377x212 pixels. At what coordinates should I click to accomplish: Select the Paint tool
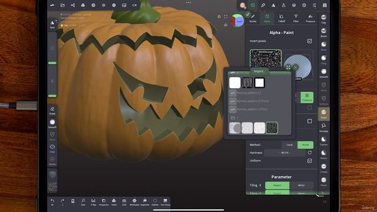point(323,114)
